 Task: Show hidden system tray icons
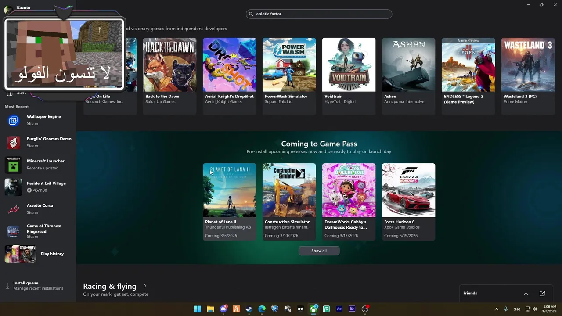tap(496, 309)
